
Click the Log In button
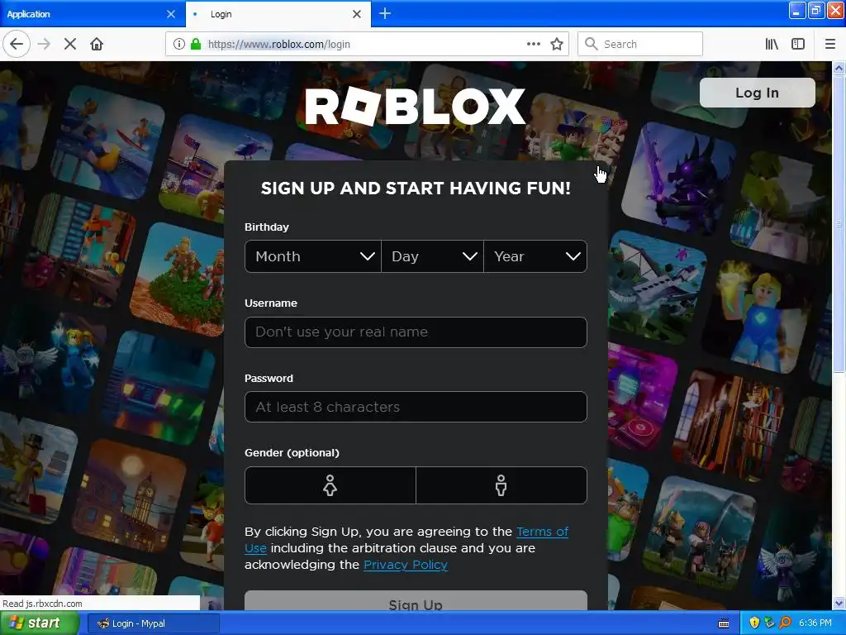tap(757, 93)
